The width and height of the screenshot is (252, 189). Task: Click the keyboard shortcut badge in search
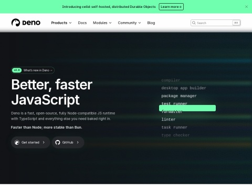pos(236,23)
